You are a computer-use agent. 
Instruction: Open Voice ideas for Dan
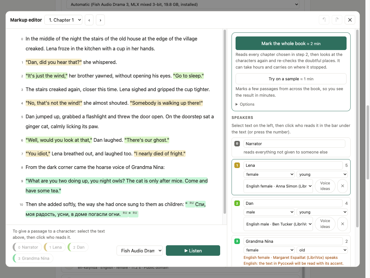325,224
